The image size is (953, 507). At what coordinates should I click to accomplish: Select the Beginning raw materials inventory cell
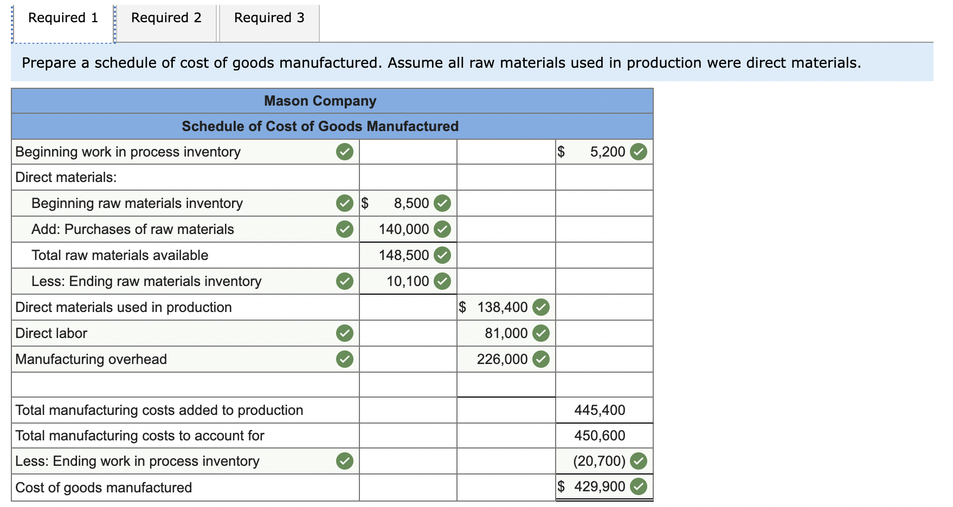pos(185,203)
